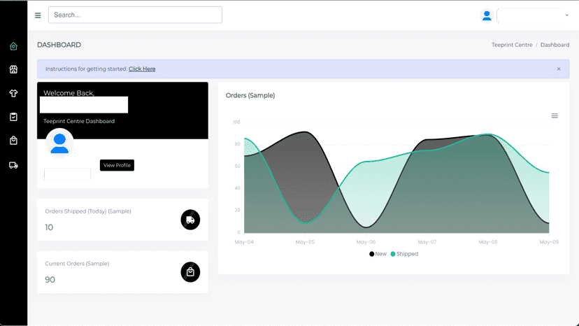Click the truck icon on Orders Shipped card
Image resolution: width=579 pixels, height=326 pixels.
(190, 220)
